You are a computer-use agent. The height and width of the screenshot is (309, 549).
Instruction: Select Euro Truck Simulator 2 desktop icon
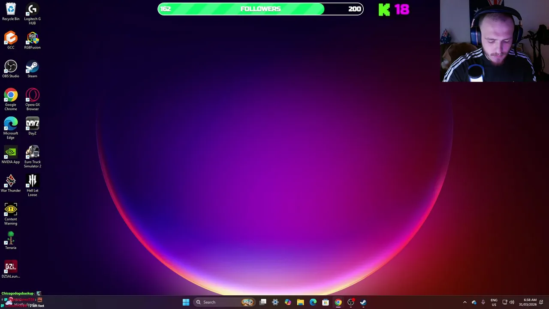(32, 157)
